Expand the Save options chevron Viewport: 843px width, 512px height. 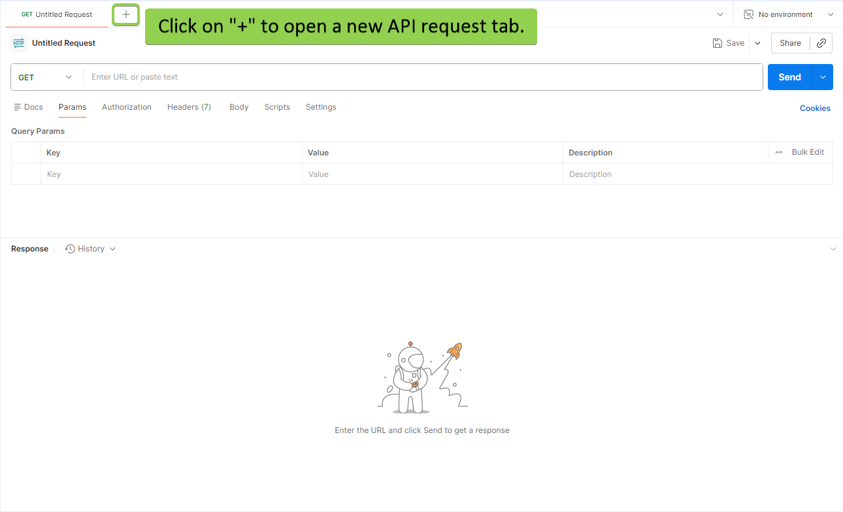tap(757, 43)
